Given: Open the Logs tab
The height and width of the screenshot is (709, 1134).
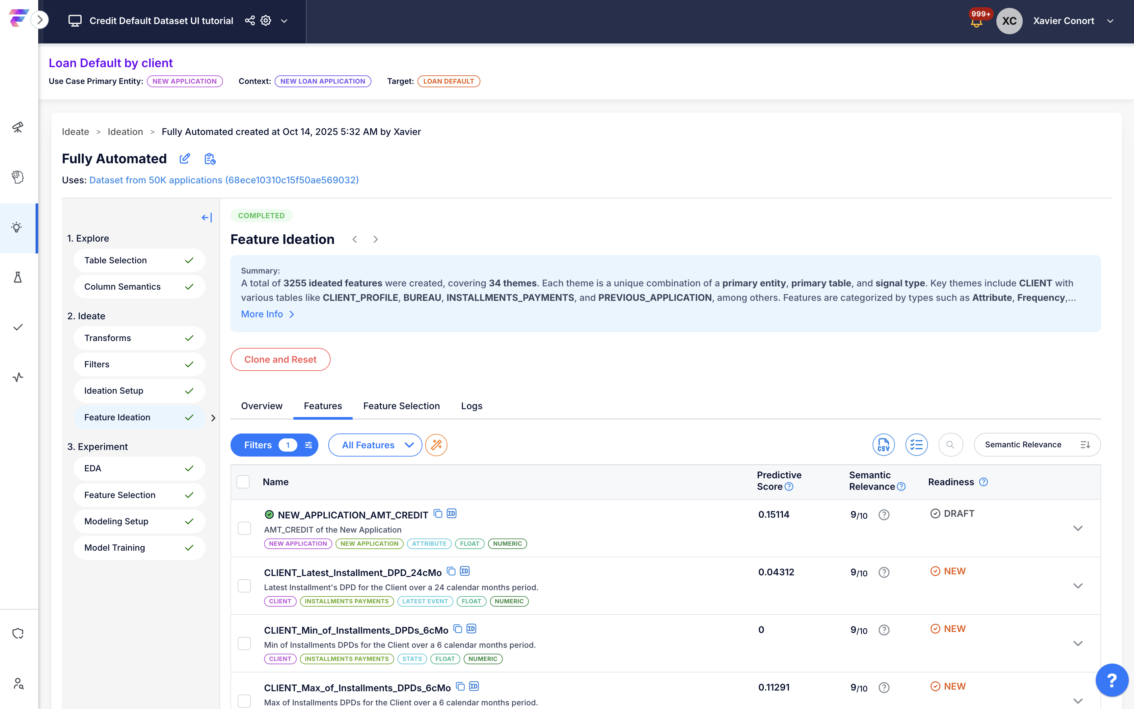Looking at the screenshot, I should tap(471, 406).
